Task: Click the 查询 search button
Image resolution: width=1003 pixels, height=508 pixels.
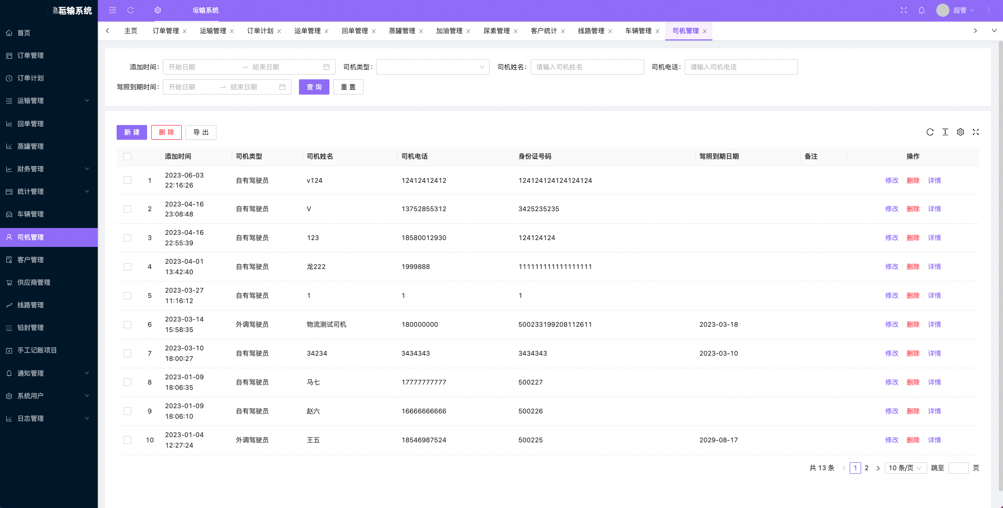Action: [314, 87]
